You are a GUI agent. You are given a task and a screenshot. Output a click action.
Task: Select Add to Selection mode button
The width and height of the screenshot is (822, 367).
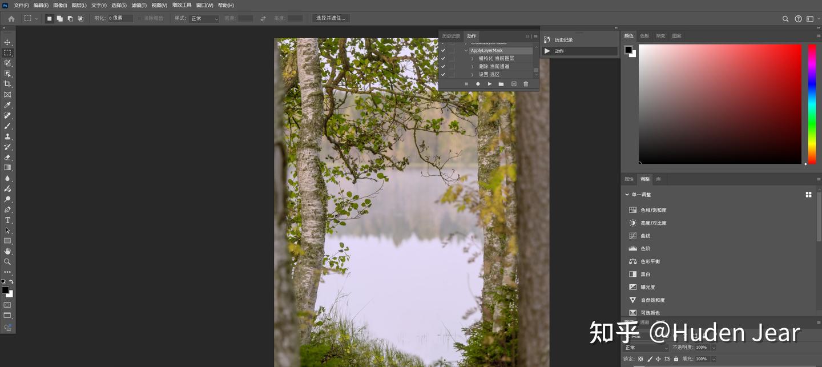click(x=59, y=18)
